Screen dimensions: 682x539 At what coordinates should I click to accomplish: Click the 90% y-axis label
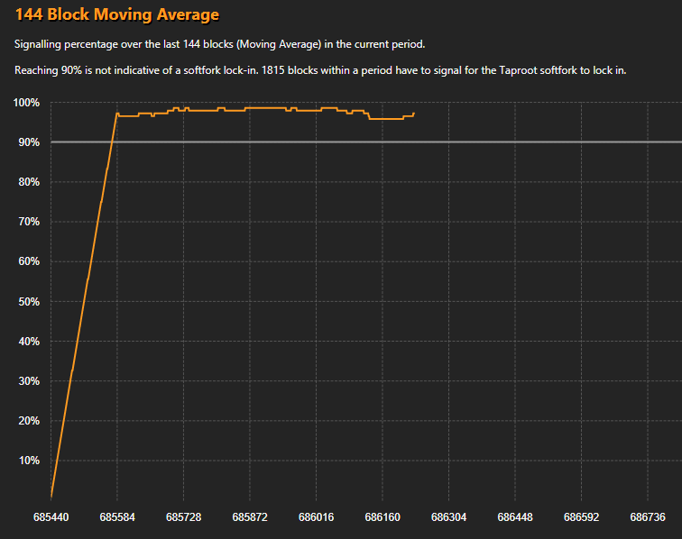pyautogui.click(x=29, y=142)
